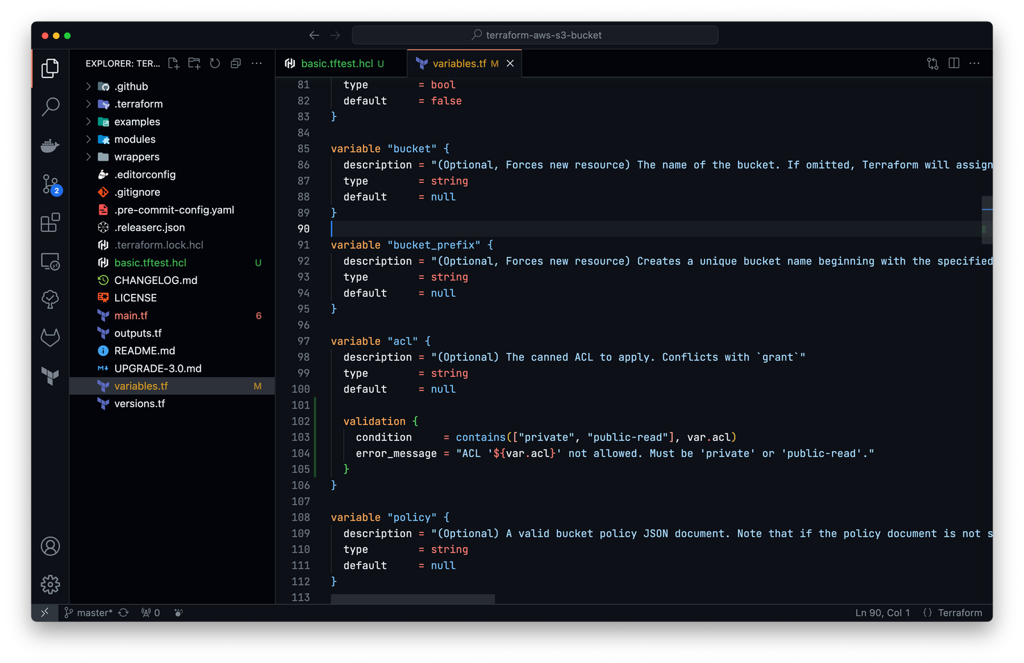Collapse all folders in the Explorer

pyautogui.click(x=236, y=63)
